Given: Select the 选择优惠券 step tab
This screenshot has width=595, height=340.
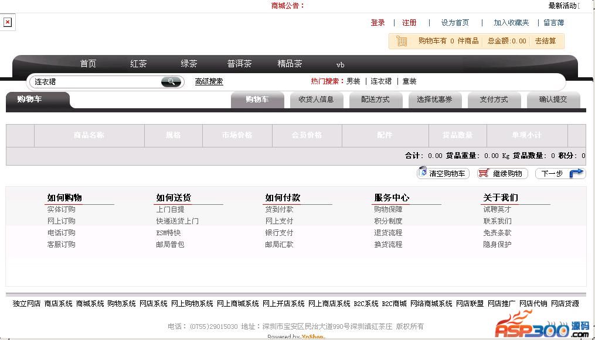Looking at the screenshot, I should [435, 99].
